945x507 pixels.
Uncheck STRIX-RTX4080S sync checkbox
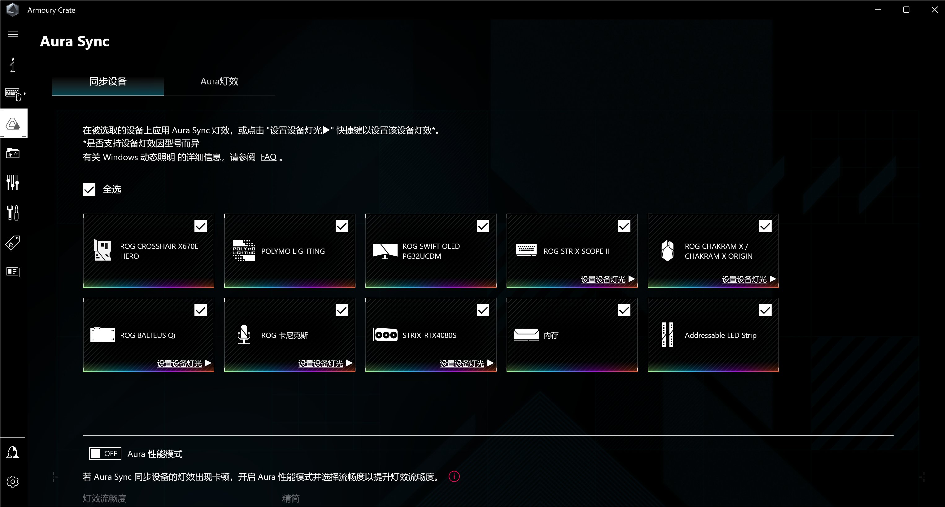click(483, 310)
